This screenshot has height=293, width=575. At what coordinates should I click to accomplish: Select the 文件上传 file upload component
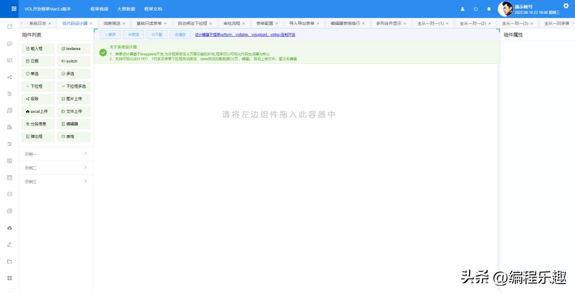pos(73,111)
